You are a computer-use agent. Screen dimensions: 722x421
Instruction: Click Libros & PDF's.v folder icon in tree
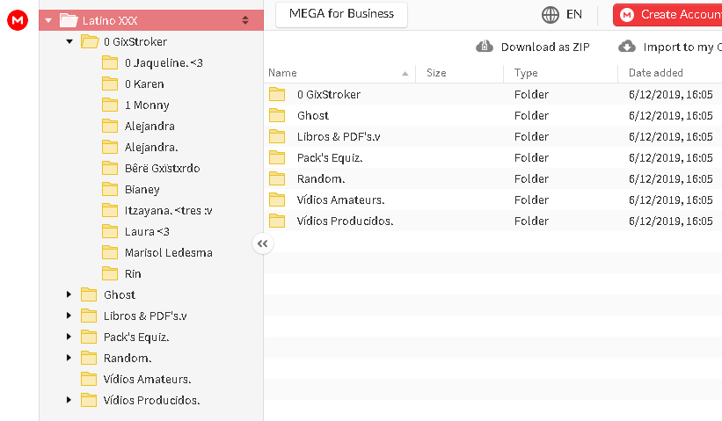(x=89, y=316)
